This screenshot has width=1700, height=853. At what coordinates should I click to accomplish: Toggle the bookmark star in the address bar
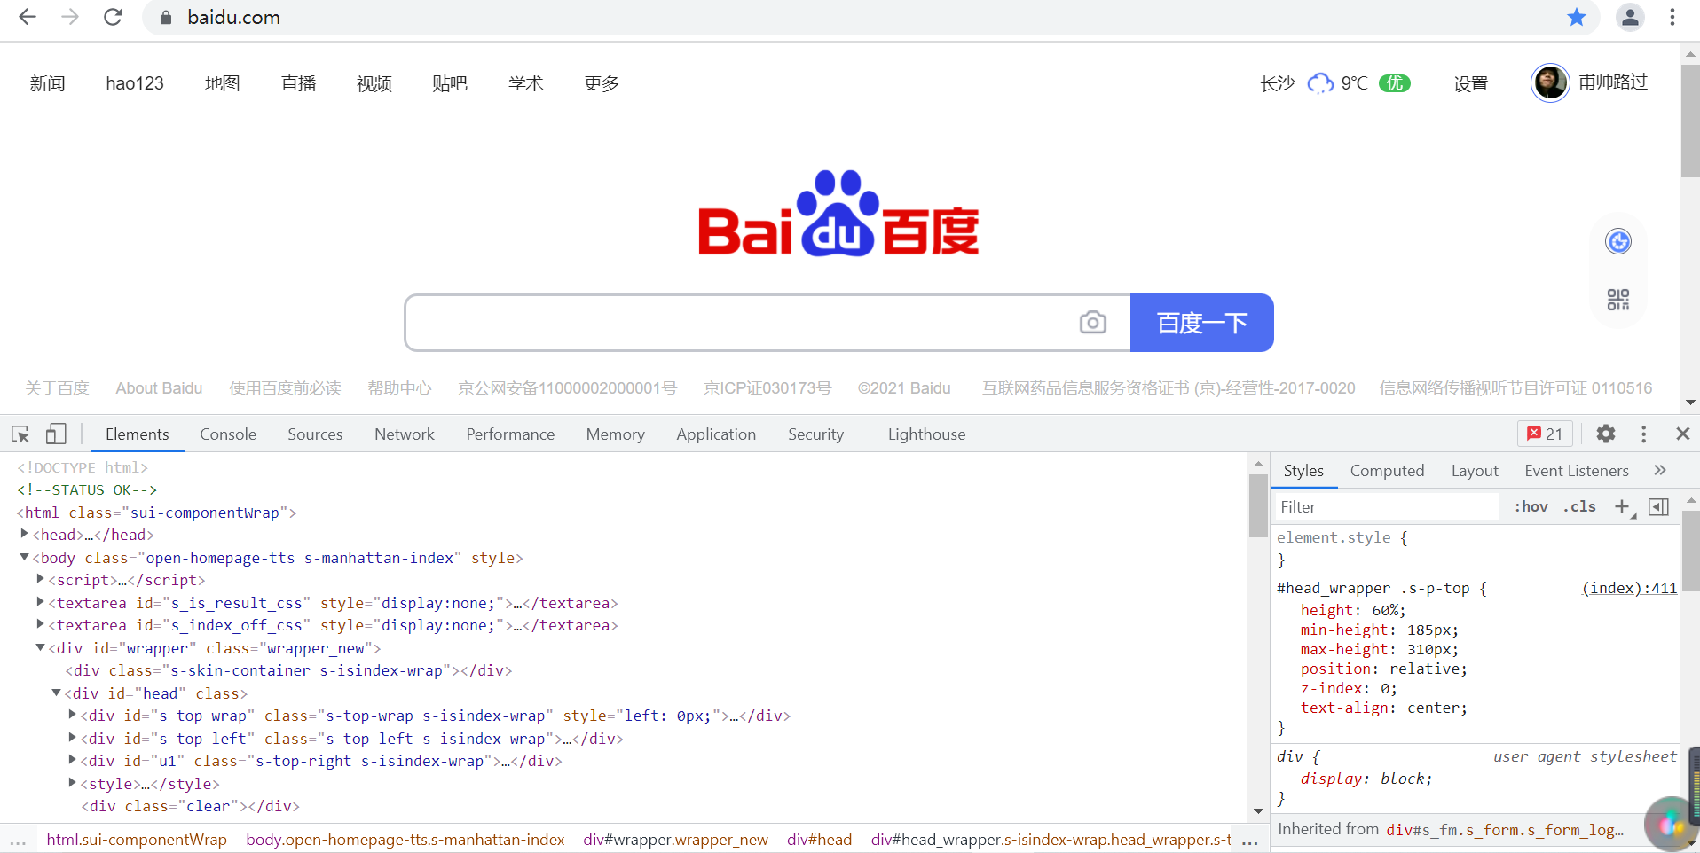pyautogui.click(x=1577, y=17)
